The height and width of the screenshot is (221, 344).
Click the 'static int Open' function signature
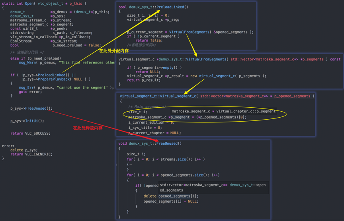tap(44, 4)
